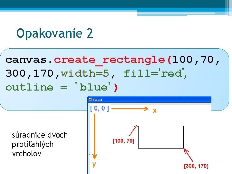Click the 'canvas.' code text
The width and height of the screenshot is (232, 174).
click(x=29, y=60)
